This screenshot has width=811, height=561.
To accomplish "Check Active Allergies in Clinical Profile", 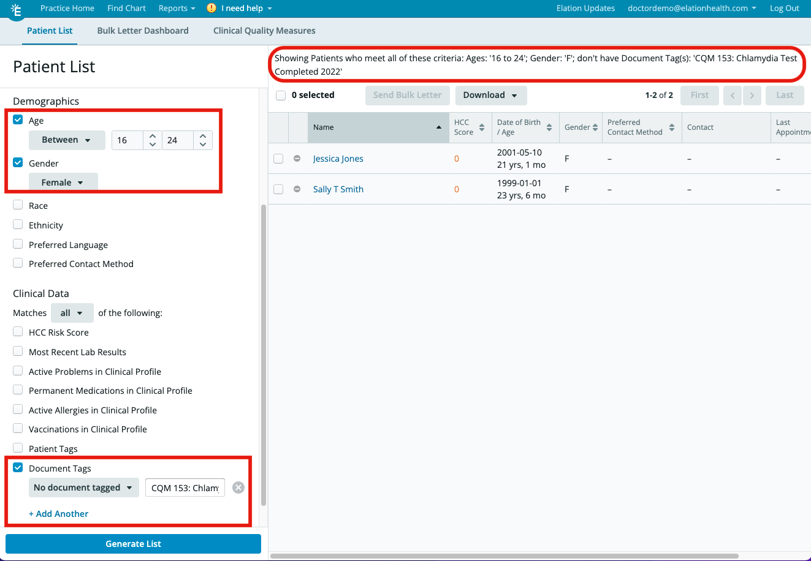I will pos(18,410).
